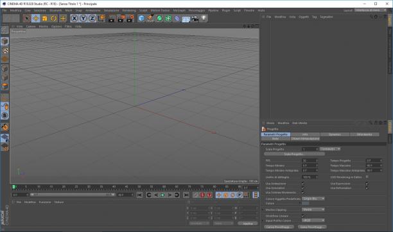Expand the Vista Clipping disclosure triangle
The width and height of the screenshot is (393, 232).
tap(263, 210)
